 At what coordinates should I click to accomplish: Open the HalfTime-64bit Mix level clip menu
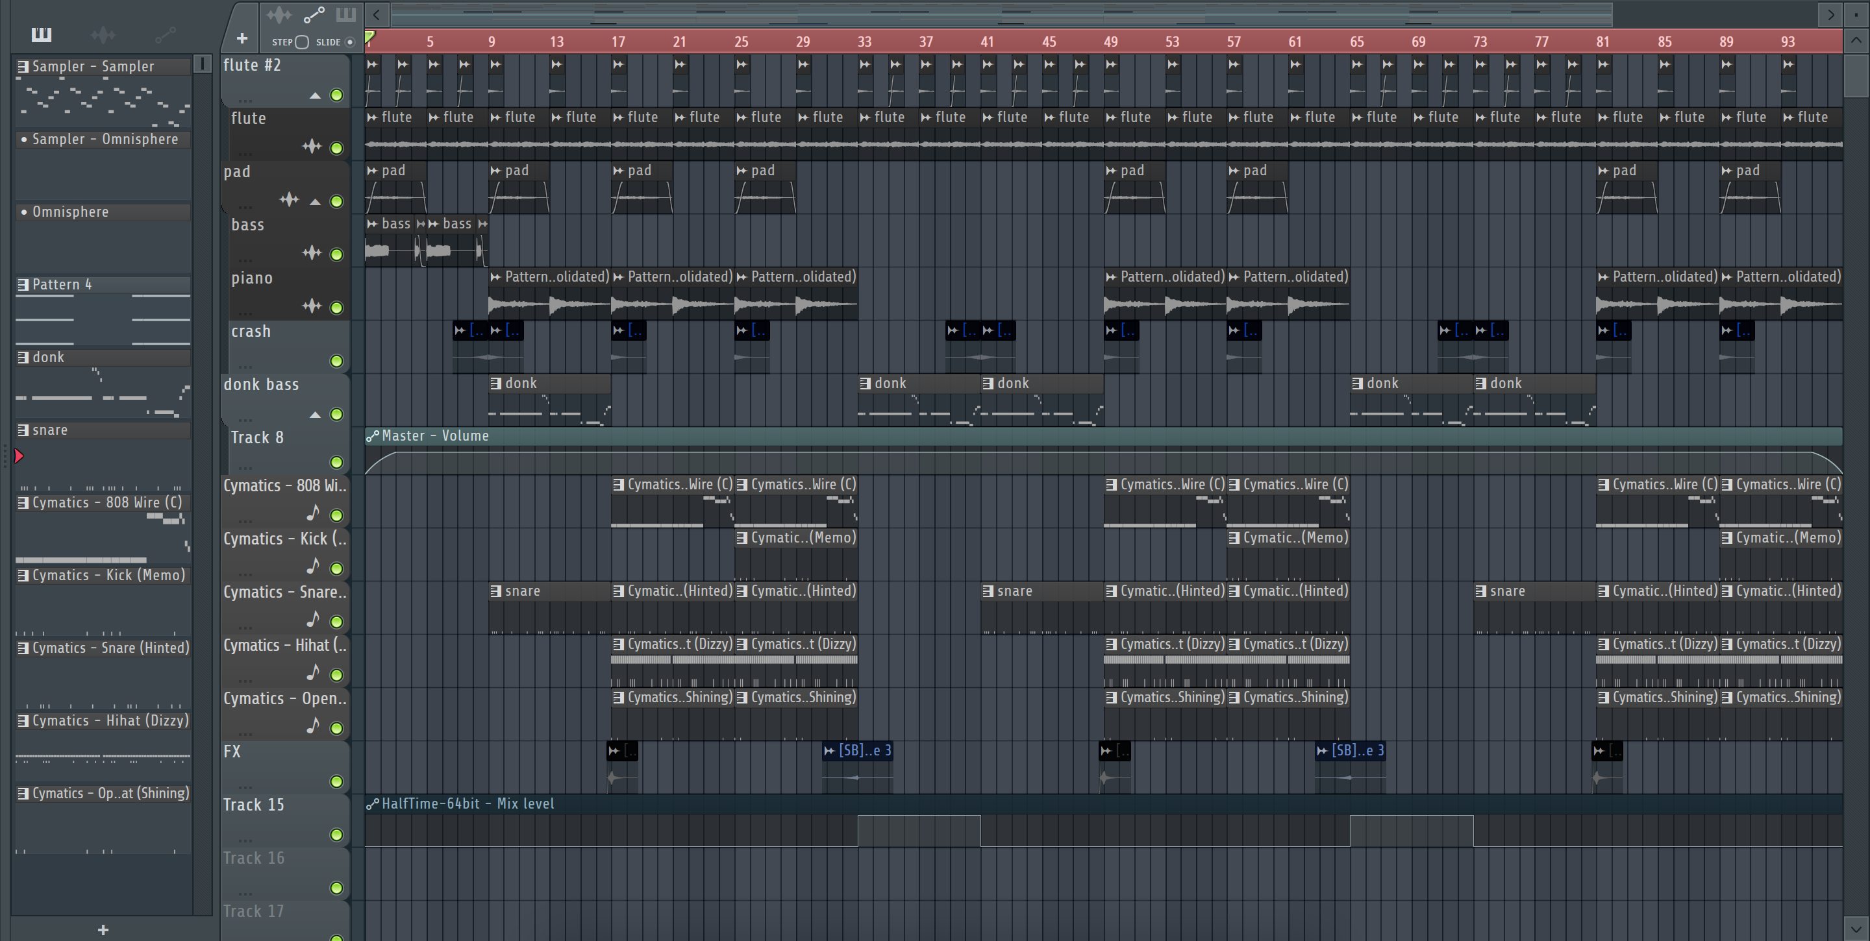[373, 804]
